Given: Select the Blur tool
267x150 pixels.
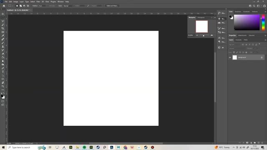Looking at the screenshot, I should (x=3, y=61).
